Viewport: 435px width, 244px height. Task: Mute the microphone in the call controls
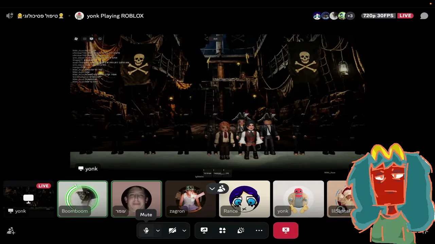tap(146, 230)
